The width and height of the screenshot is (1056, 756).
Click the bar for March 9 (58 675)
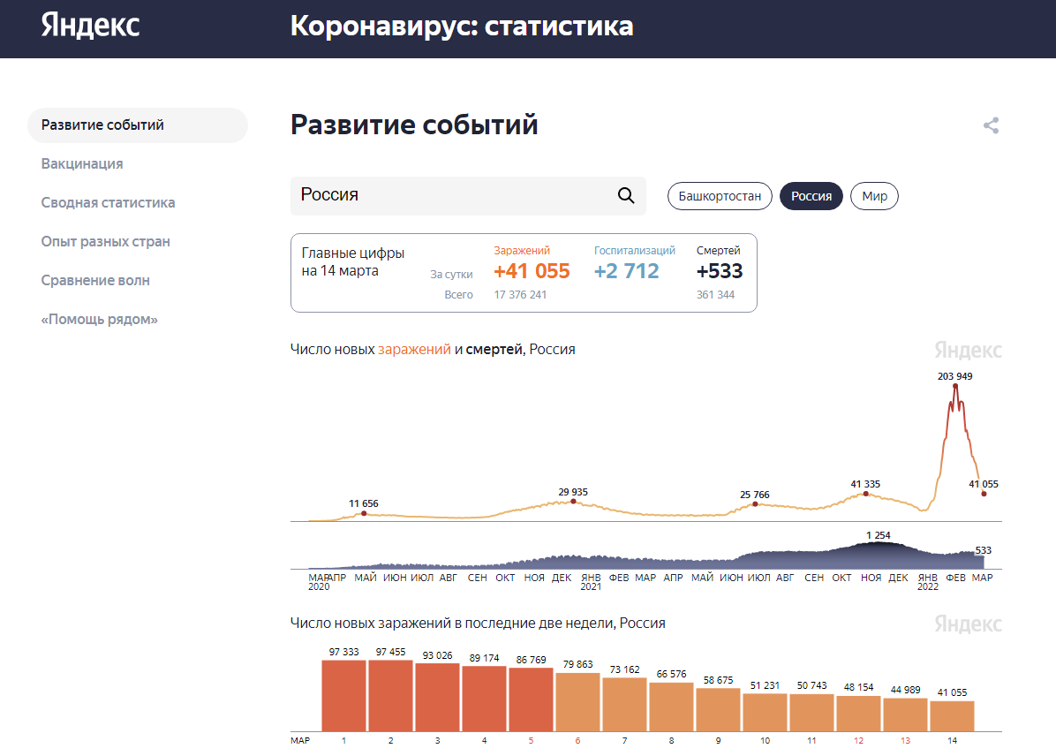click(x=718, y=710)
